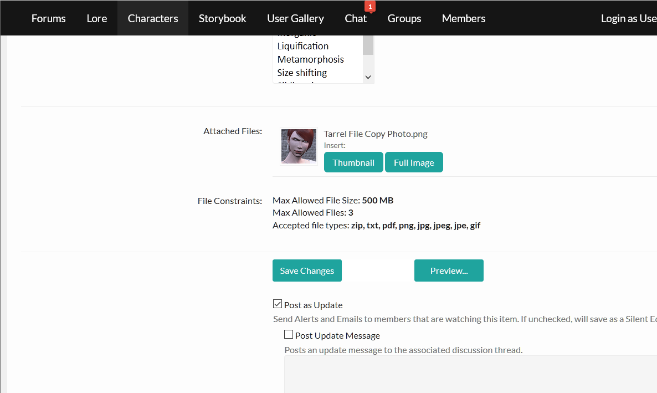Choose Metamorphosis from the list

310,59
